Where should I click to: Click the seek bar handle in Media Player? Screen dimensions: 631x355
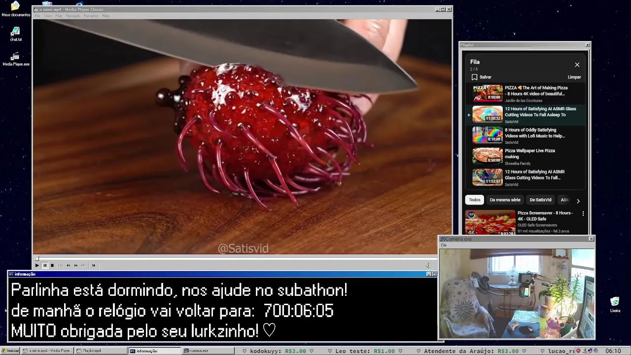click(36, 258)
